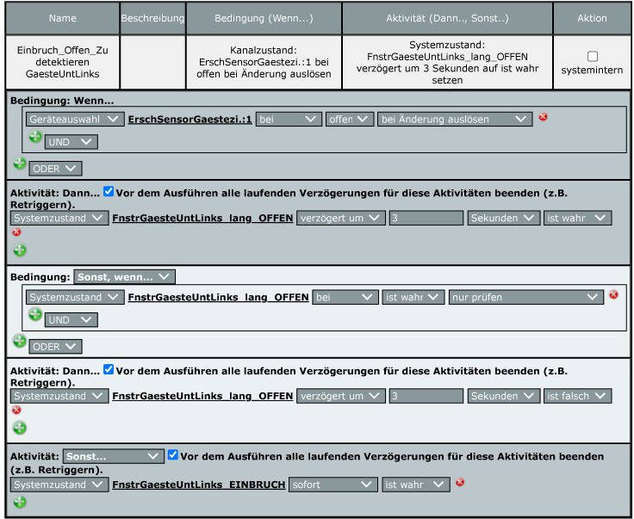The height and width of the screenshot is (519, 634).
Task: Open the 'offen' state dropdown
Action: click(x=350, y=120)
